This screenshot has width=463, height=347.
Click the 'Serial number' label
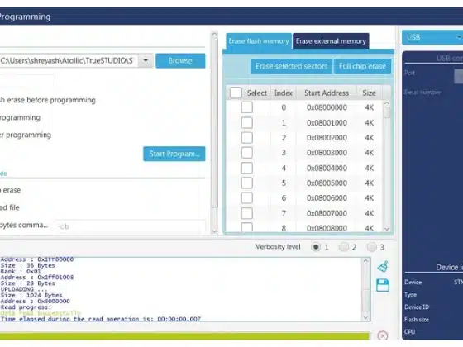[x=422, y=93]
